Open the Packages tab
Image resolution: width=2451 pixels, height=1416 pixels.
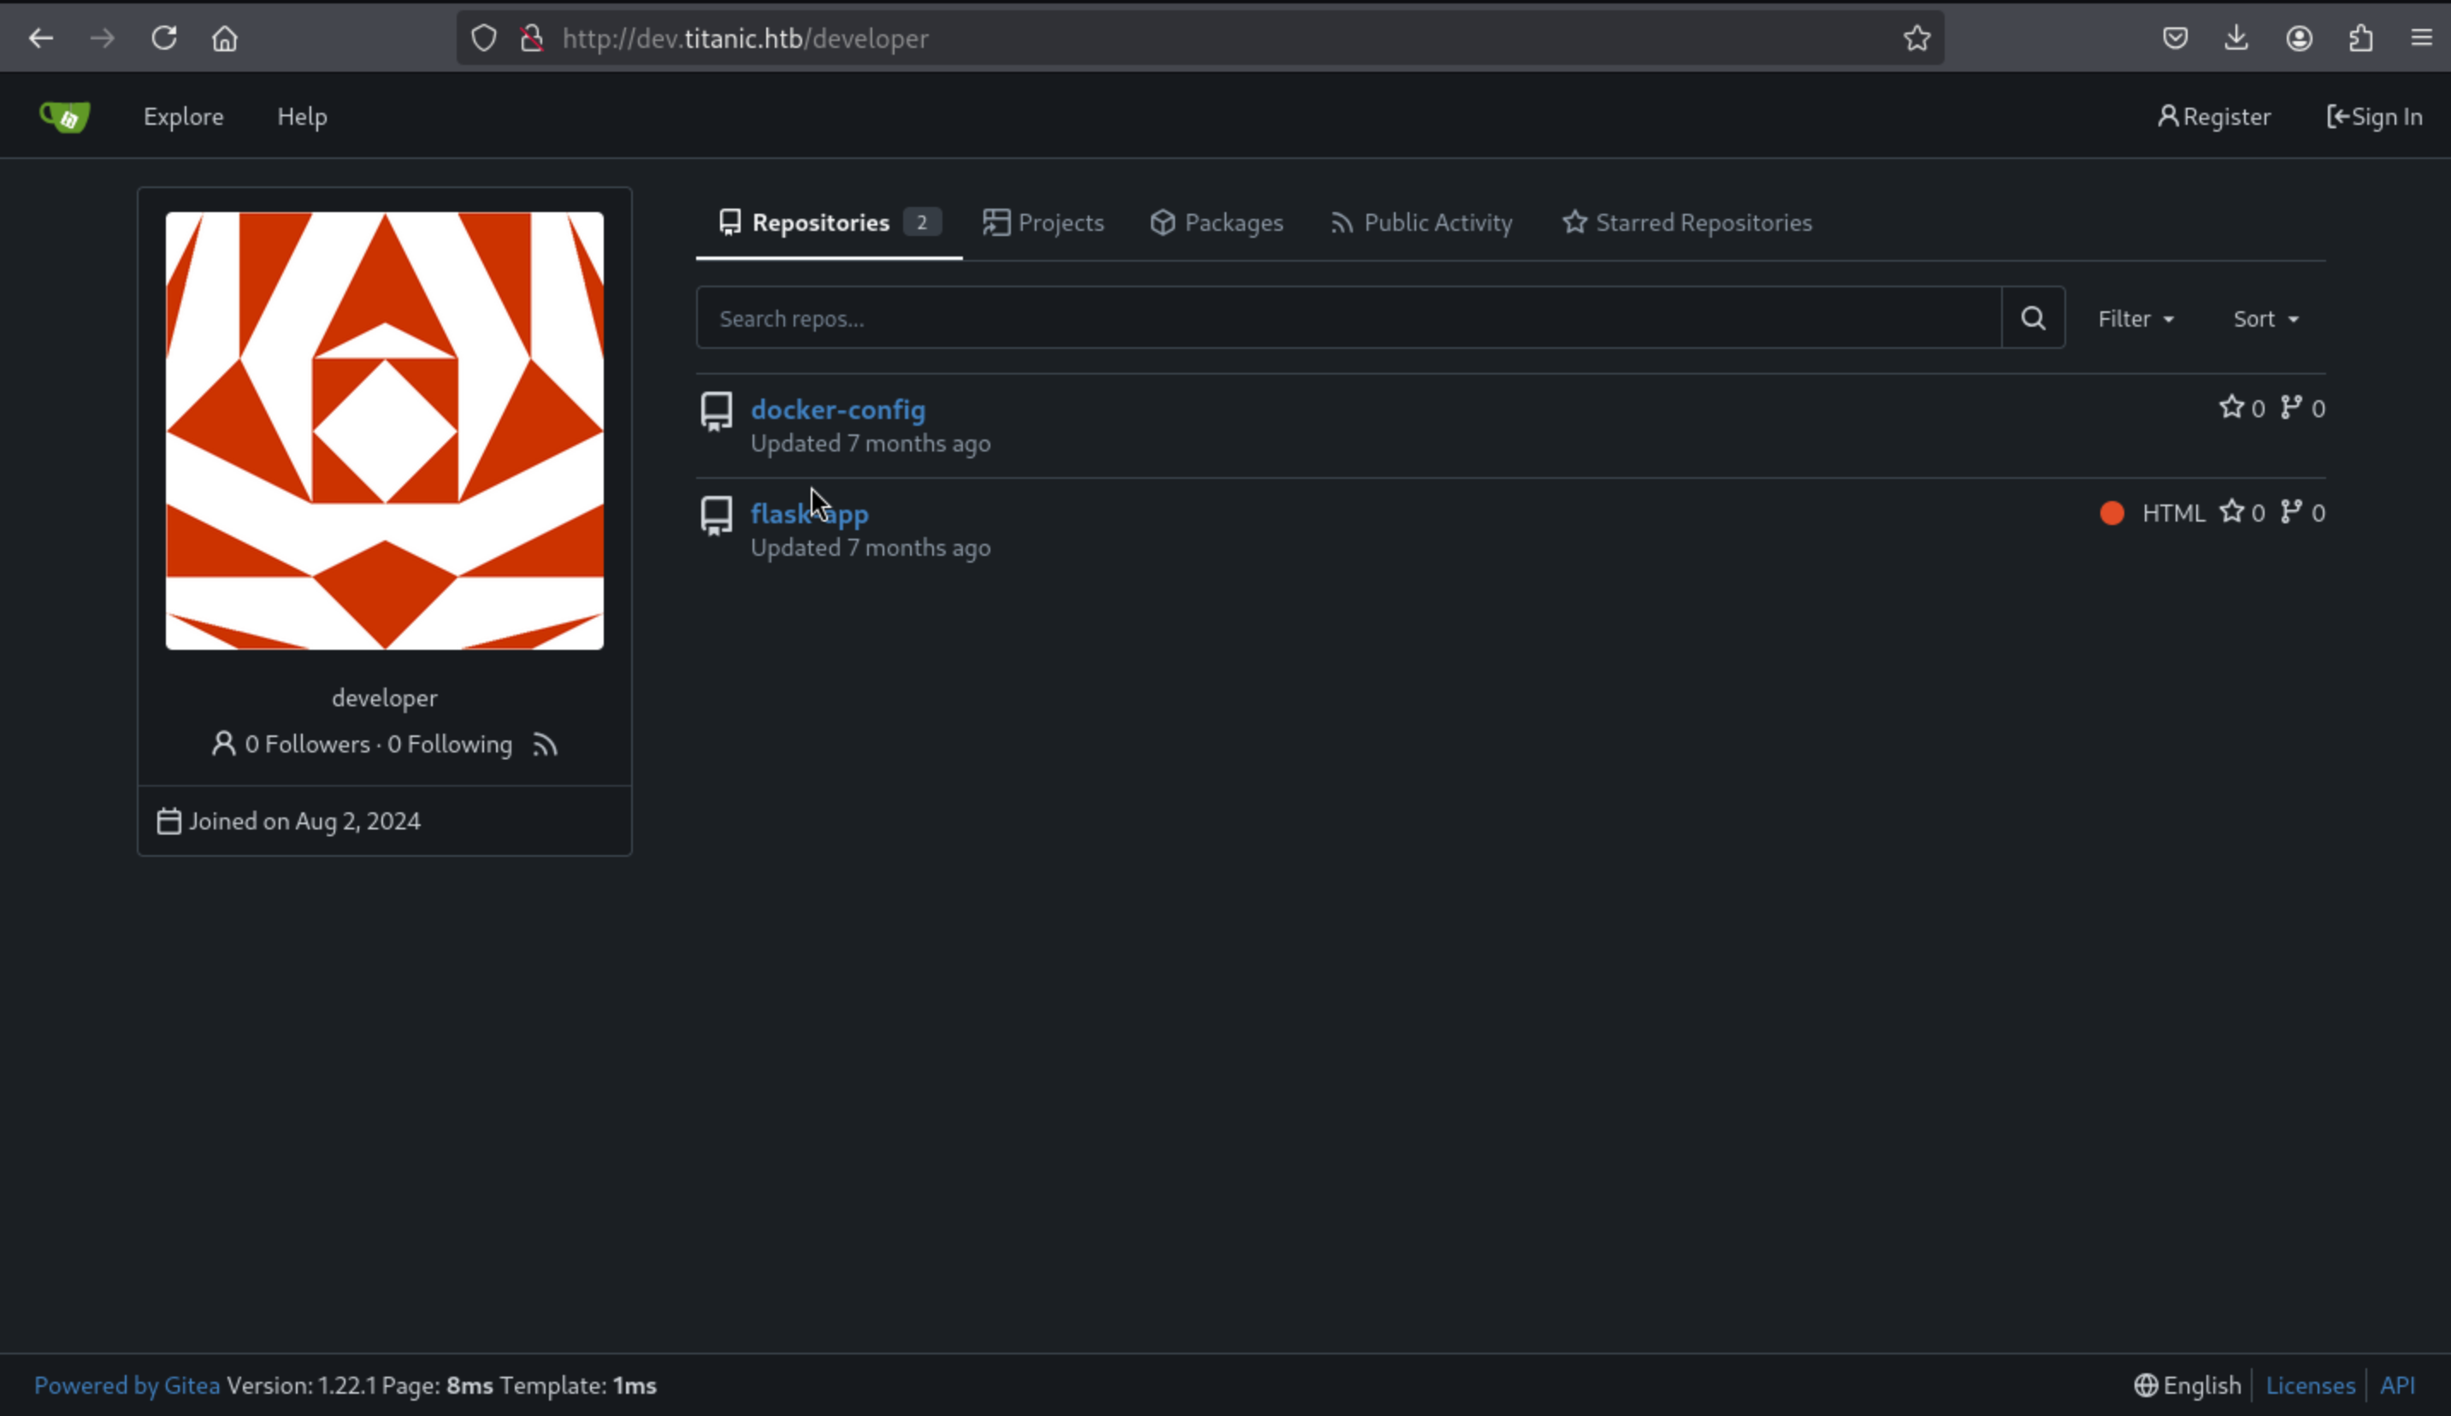(x=1216, y=222)
